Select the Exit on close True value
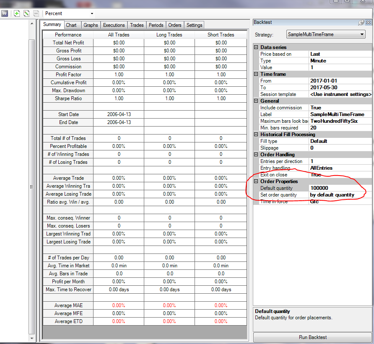The width and height of the screenshot is (374, 344). coord(340,175)
